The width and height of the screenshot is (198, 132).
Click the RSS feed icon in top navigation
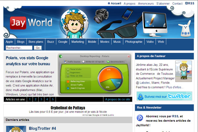coord(186,3)
